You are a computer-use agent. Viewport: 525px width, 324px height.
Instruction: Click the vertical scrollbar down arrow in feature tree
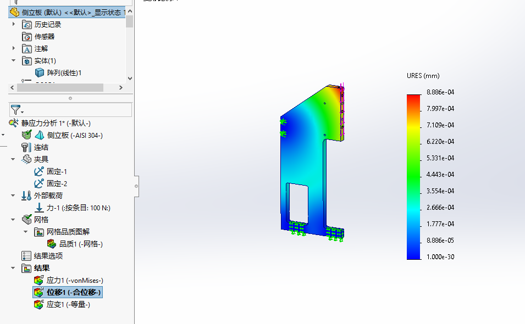[x=130, y=79]
